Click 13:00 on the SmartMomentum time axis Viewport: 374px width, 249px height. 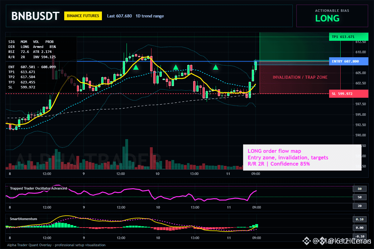pos(195,238)
